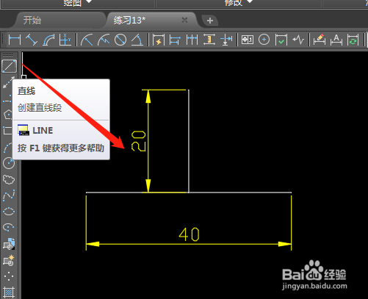The width and height of the screenshot is (368, 299).
Task: Select the Baseline dimension tool
Action: 175,40
